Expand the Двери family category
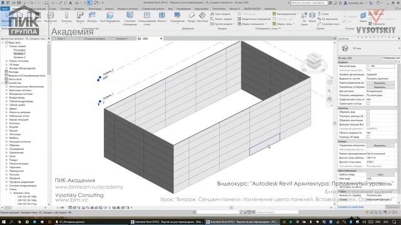The image size is (401, 225). (6, 109)
